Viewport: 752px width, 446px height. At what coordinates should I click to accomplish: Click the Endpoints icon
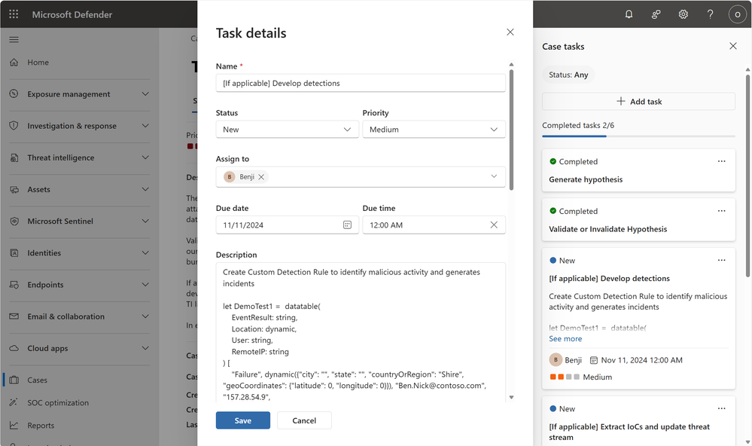14,285
